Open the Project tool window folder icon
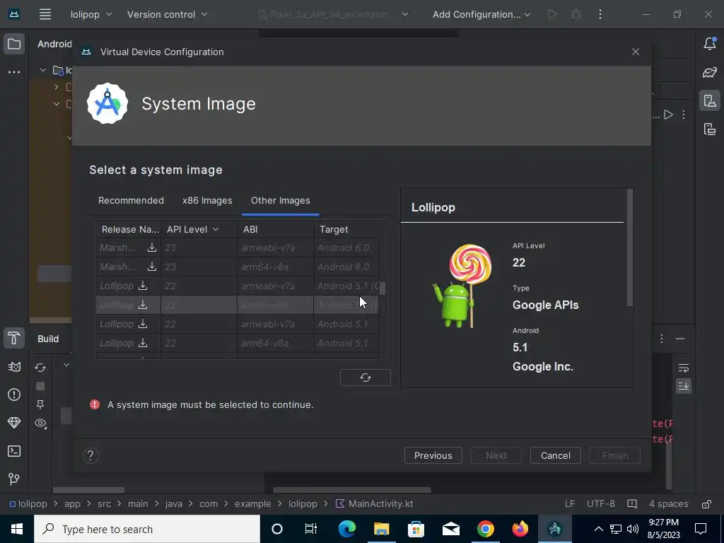This screenshot has width=724, height=543. pyautogui.click(x=14, y=45)
